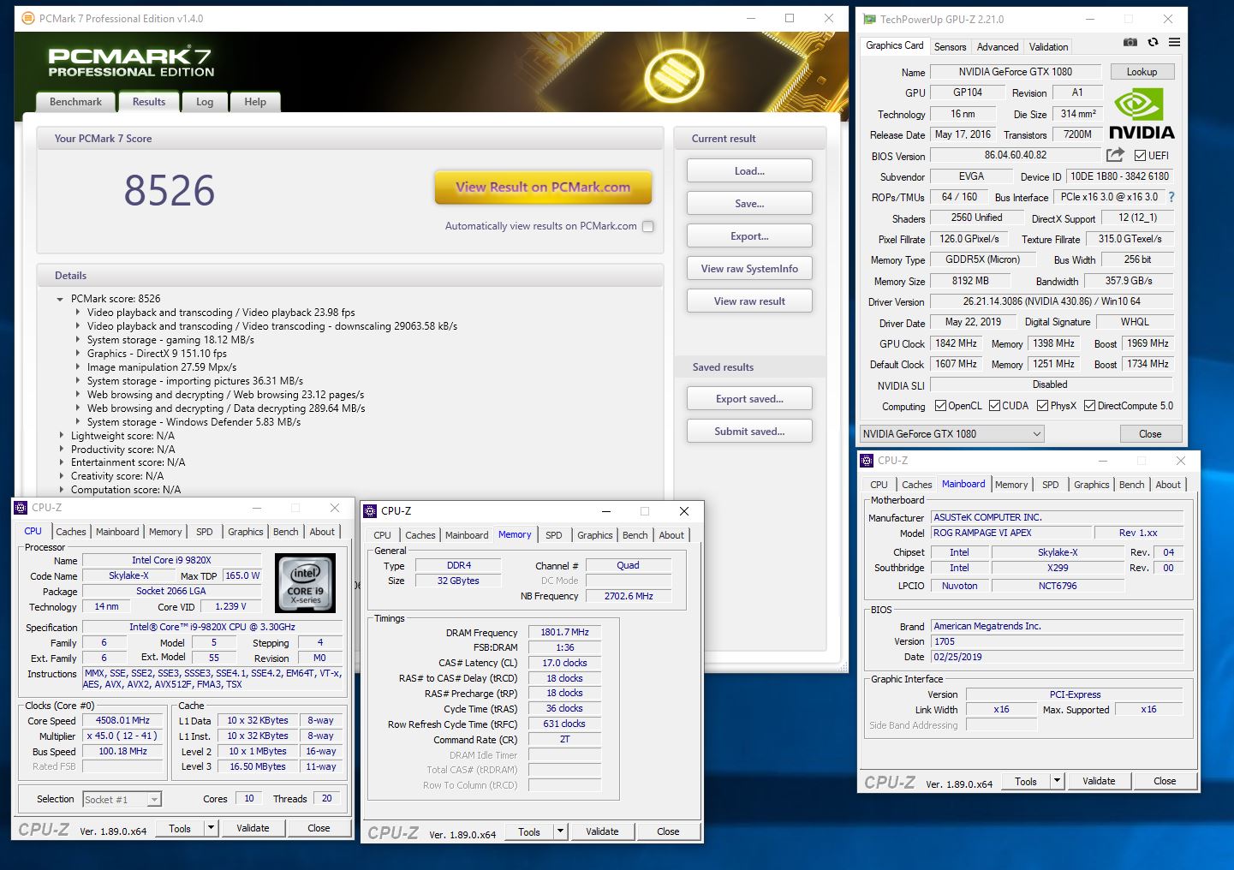Click the CPU-Z Mainboard window title icon
The image size is (1234, 870).
coord(866,461)
